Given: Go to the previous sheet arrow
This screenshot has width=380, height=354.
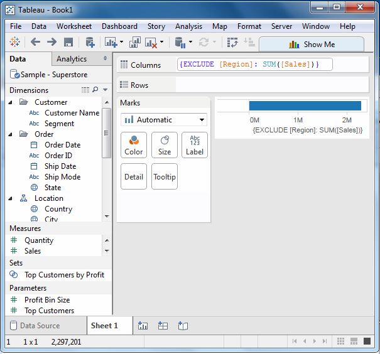Looking at the screenshot, I should coord(305,341).
